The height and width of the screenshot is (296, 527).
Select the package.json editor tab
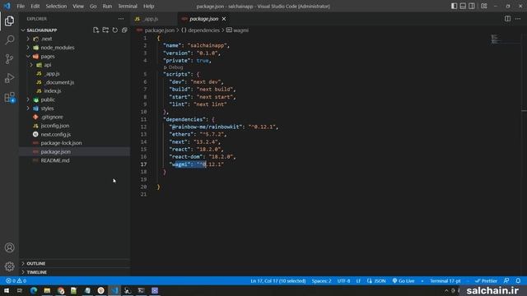(x=203, y=19)
